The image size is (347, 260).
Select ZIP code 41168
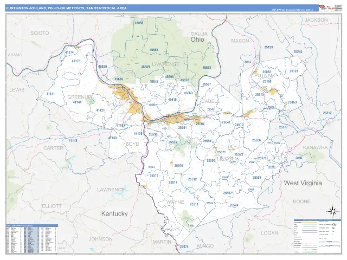pos(112,138)
